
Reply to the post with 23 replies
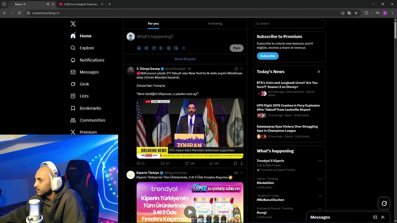click(x=141, y=163)
